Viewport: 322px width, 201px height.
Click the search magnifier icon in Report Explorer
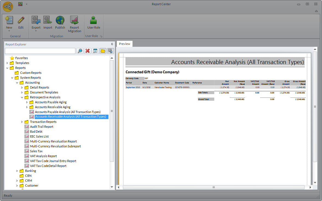[x=80, y=51]
